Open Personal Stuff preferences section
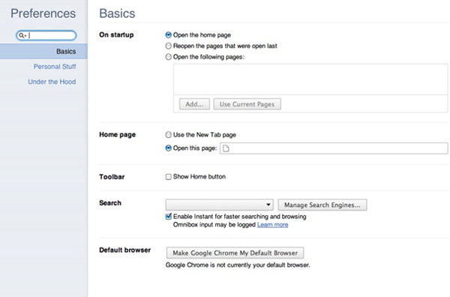This screenshot has height=297, width=450. 55,67
